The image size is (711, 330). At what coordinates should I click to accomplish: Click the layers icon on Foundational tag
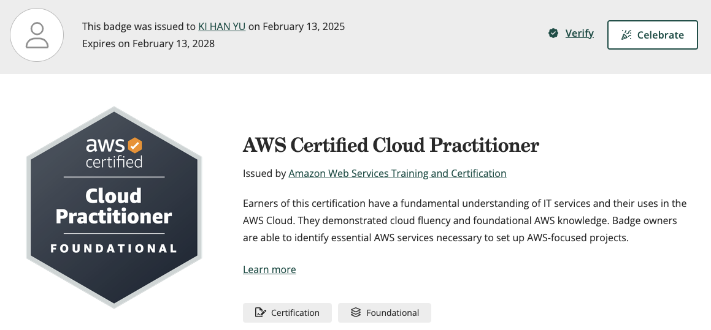point(356,312)
